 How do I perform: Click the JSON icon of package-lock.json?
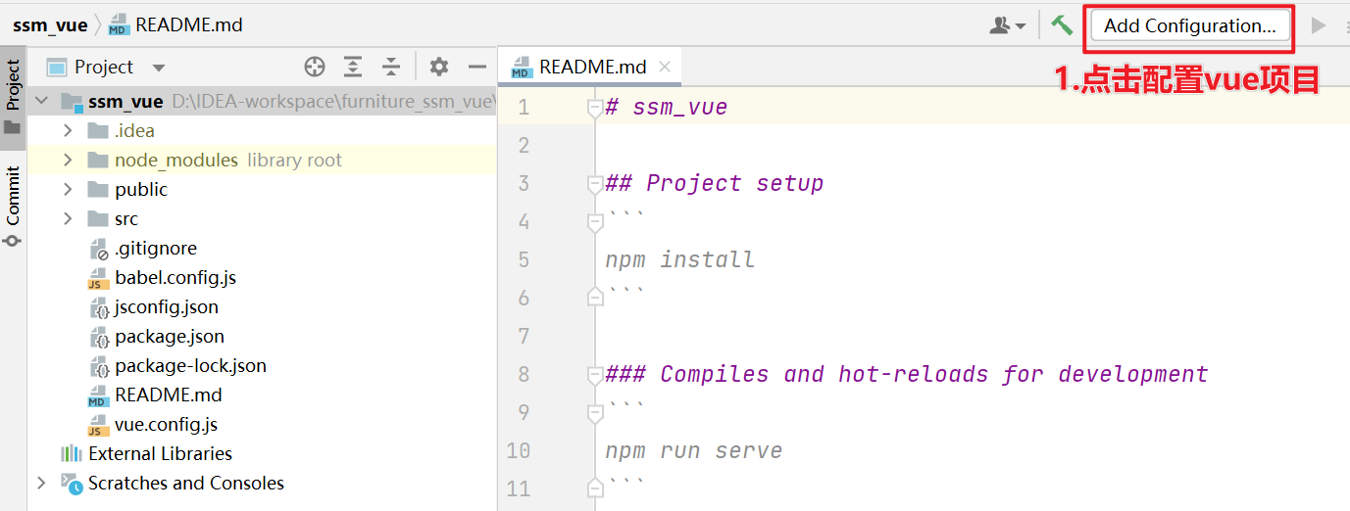(98, 366)
